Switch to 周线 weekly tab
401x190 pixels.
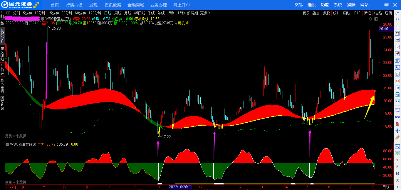click(118, 13)
